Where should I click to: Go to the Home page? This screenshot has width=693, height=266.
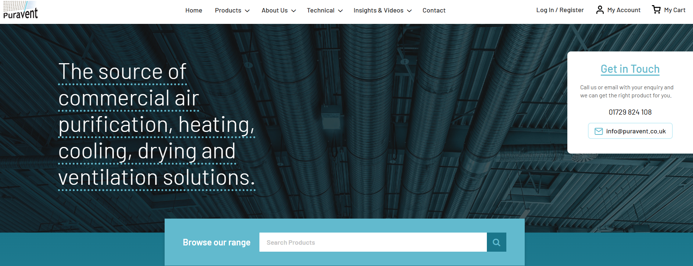(194, 10)
